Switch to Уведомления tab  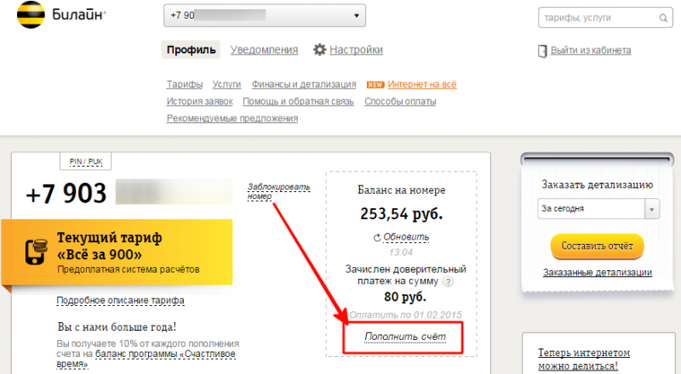point(264,50)
